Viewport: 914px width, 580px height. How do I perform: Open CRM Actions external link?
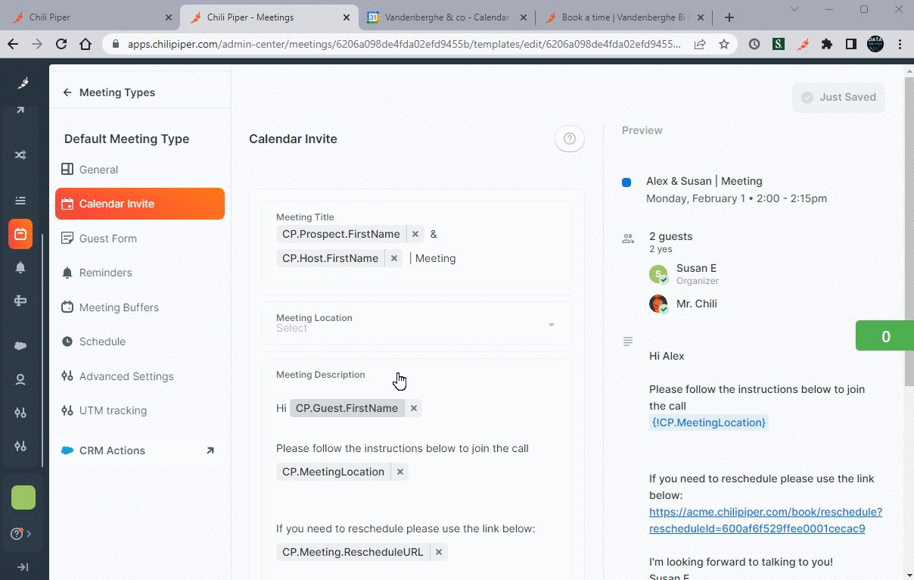(210, 451)
